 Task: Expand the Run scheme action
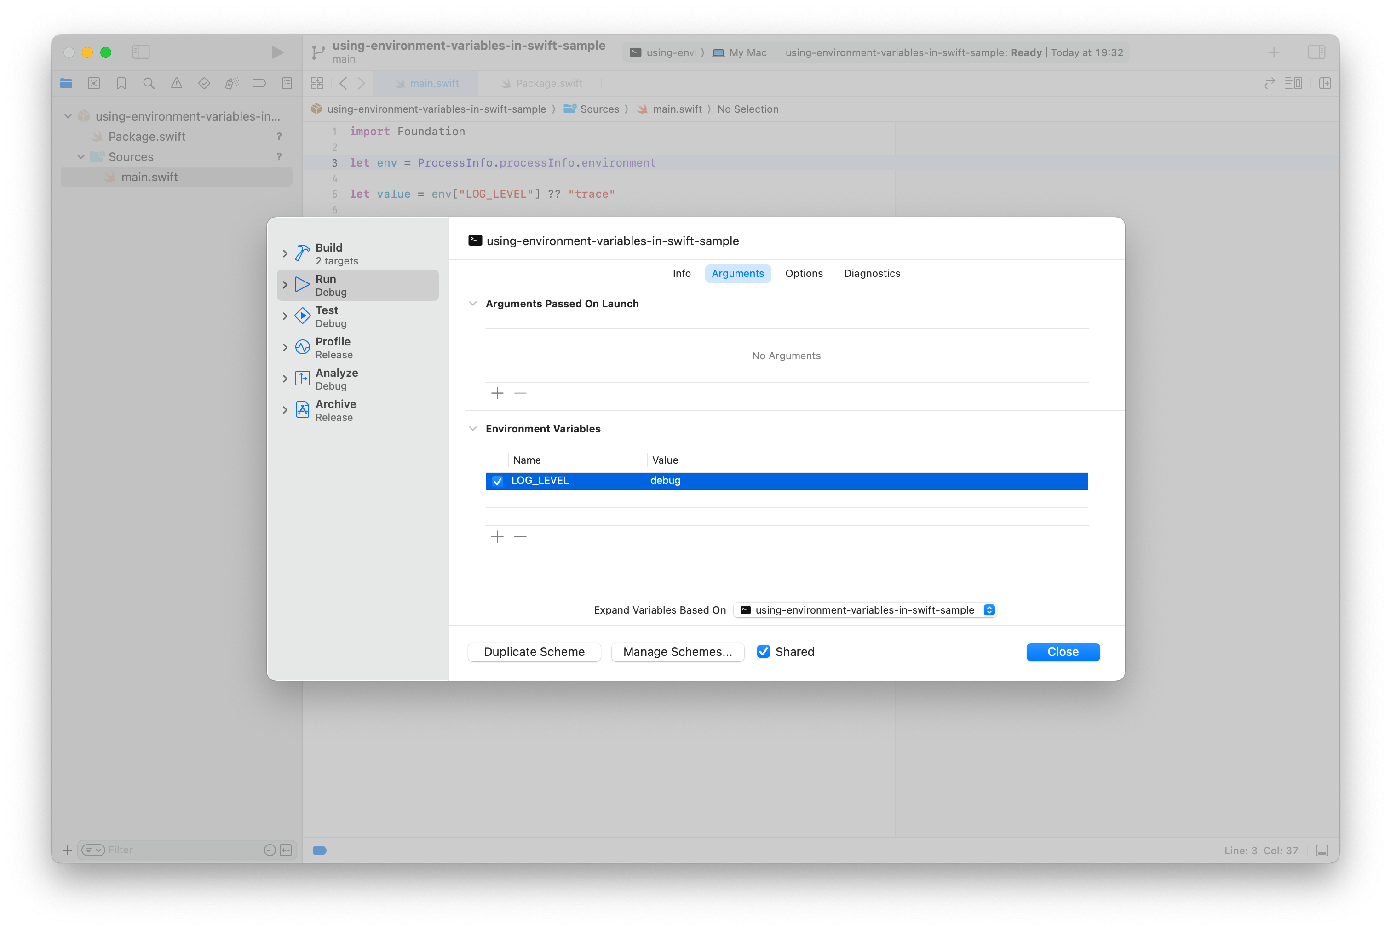pos(285,285)
